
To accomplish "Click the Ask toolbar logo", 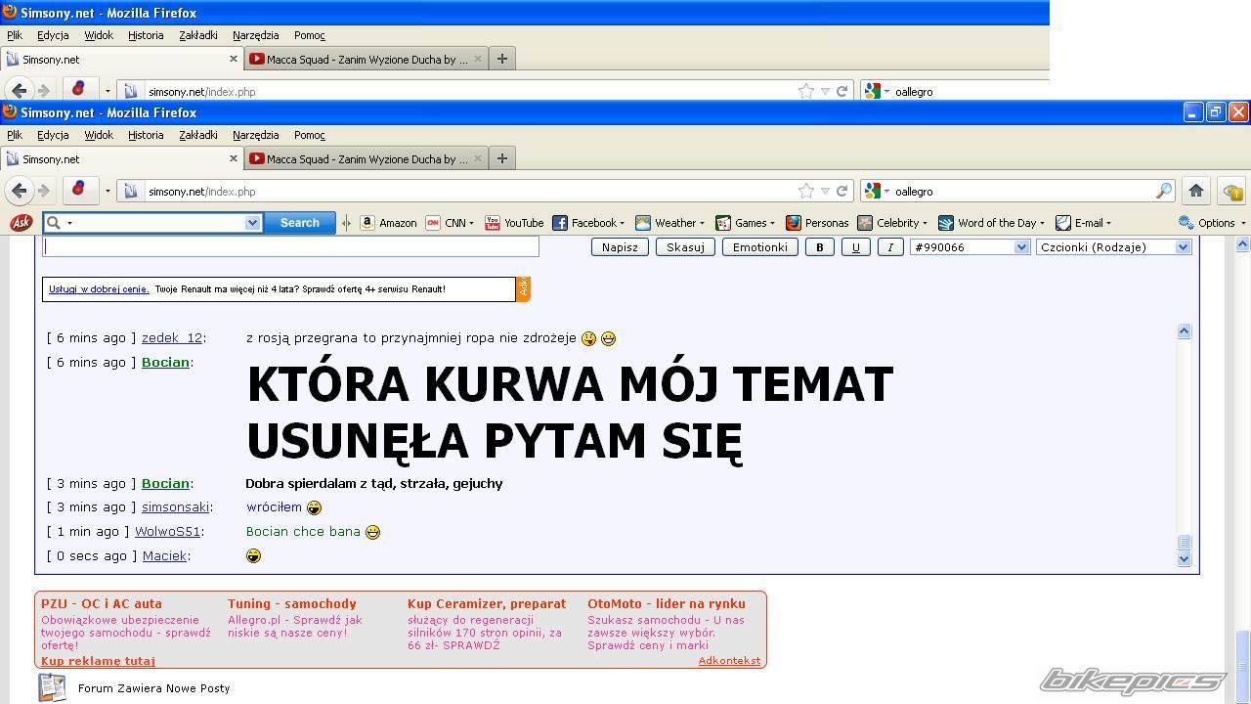I will 21,223.
